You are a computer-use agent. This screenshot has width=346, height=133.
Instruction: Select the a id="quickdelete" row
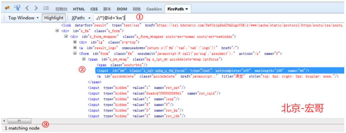tap(218, 76)
